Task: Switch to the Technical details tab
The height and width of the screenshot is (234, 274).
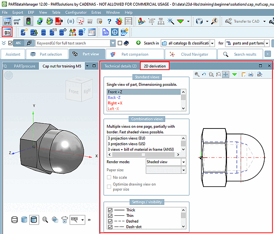Action: click(x=120, y=66)
